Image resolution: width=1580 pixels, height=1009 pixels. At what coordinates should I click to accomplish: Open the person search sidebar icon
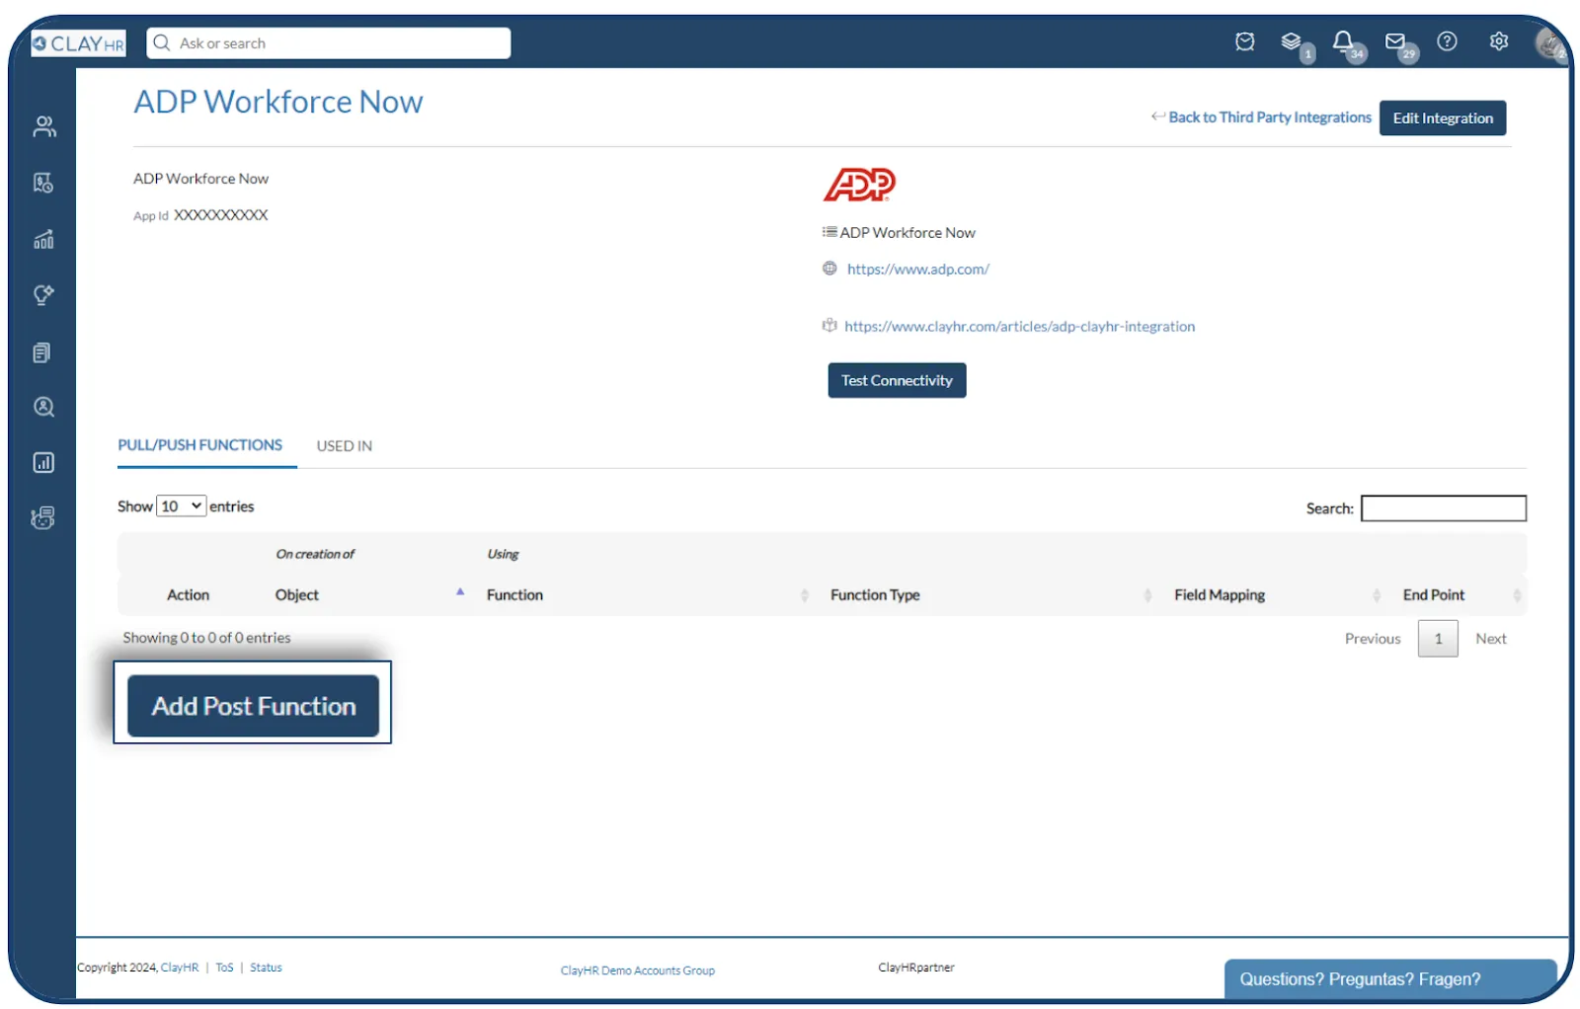click(43, 407)
